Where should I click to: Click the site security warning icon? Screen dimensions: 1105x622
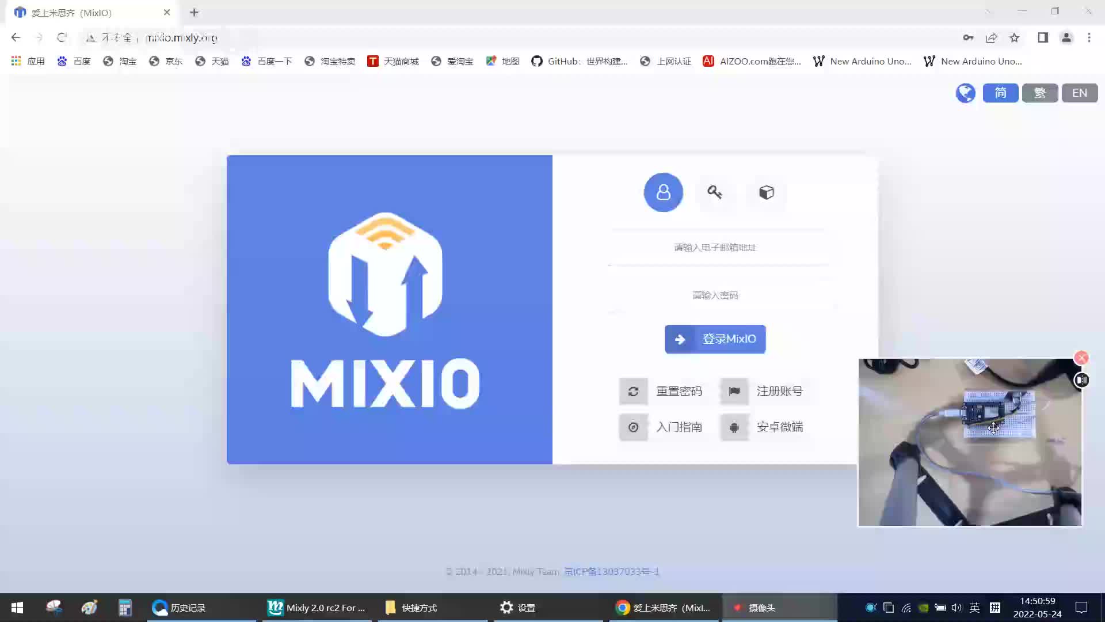click(90, 37)
